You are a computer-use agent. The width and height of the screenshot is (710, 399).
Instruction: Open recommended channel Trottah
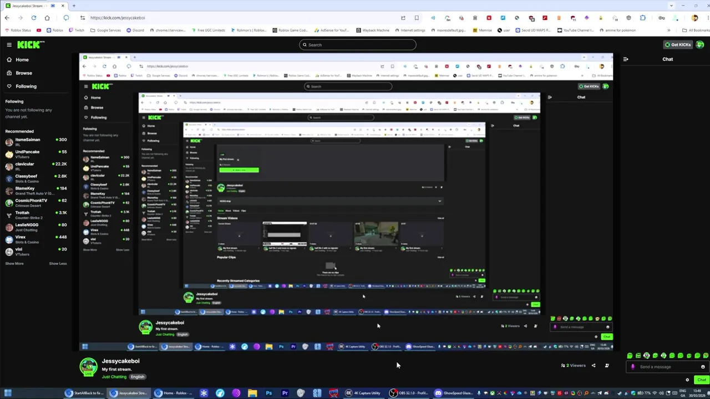(35, 215)
